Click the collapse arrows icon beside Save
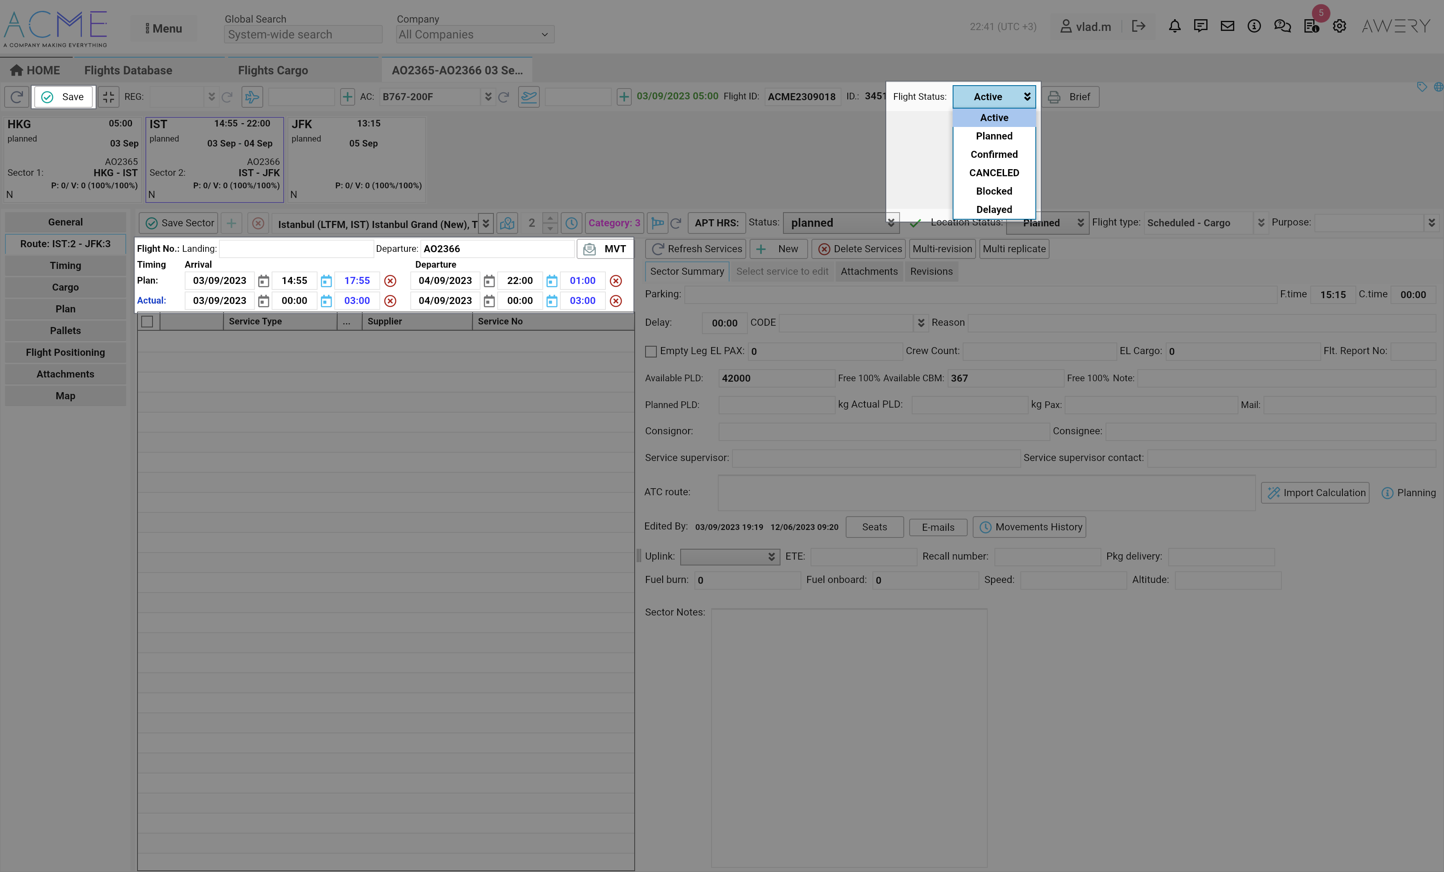1444x872 pixels. tap(108, 96)
